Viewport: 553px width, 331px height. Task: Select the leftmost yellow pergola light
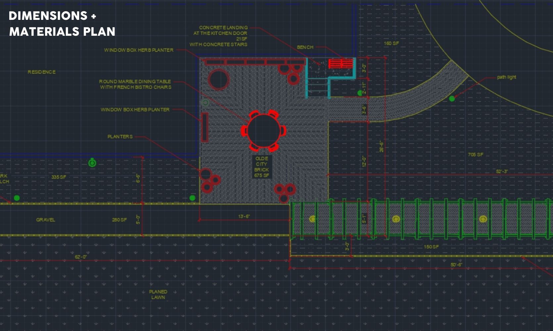coord(312,219)
